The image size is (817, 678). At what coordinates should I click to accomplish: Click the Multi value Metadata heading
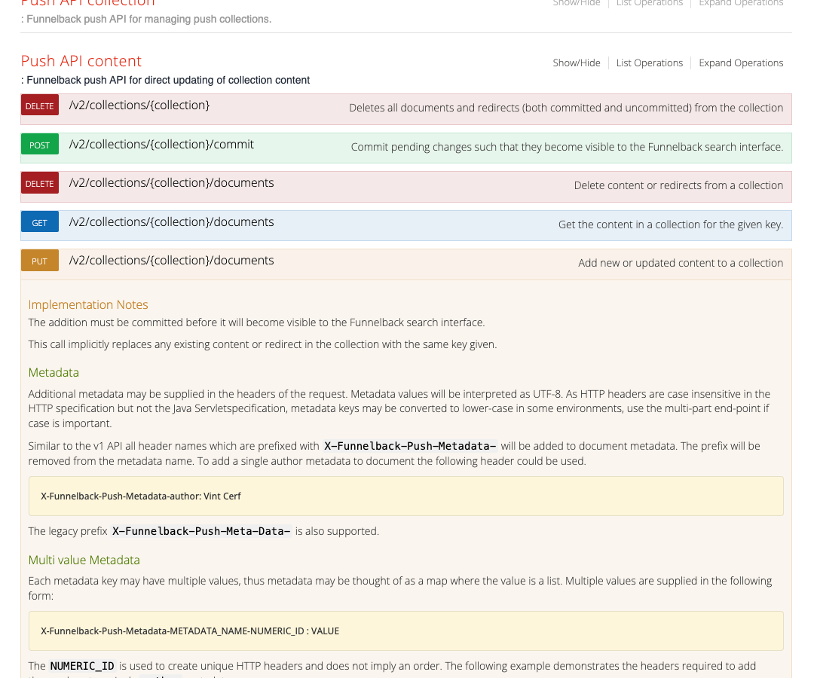coord(84,560)
